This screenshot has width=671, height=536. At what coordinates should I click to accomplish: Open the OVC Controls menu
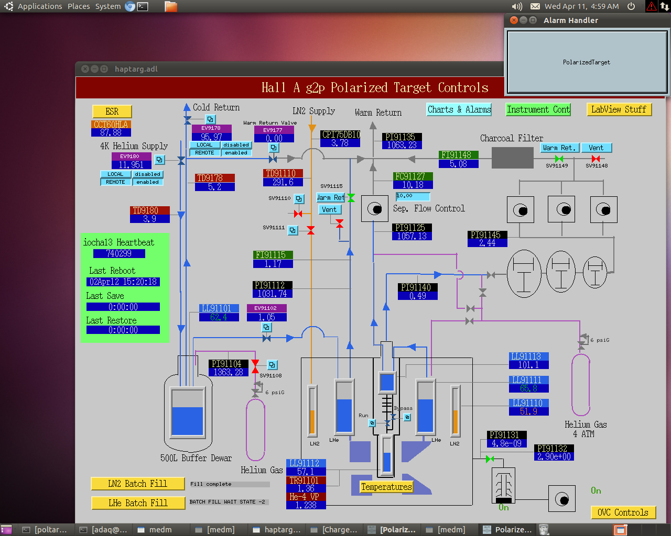pyautogui.click(x=623, y=512)
